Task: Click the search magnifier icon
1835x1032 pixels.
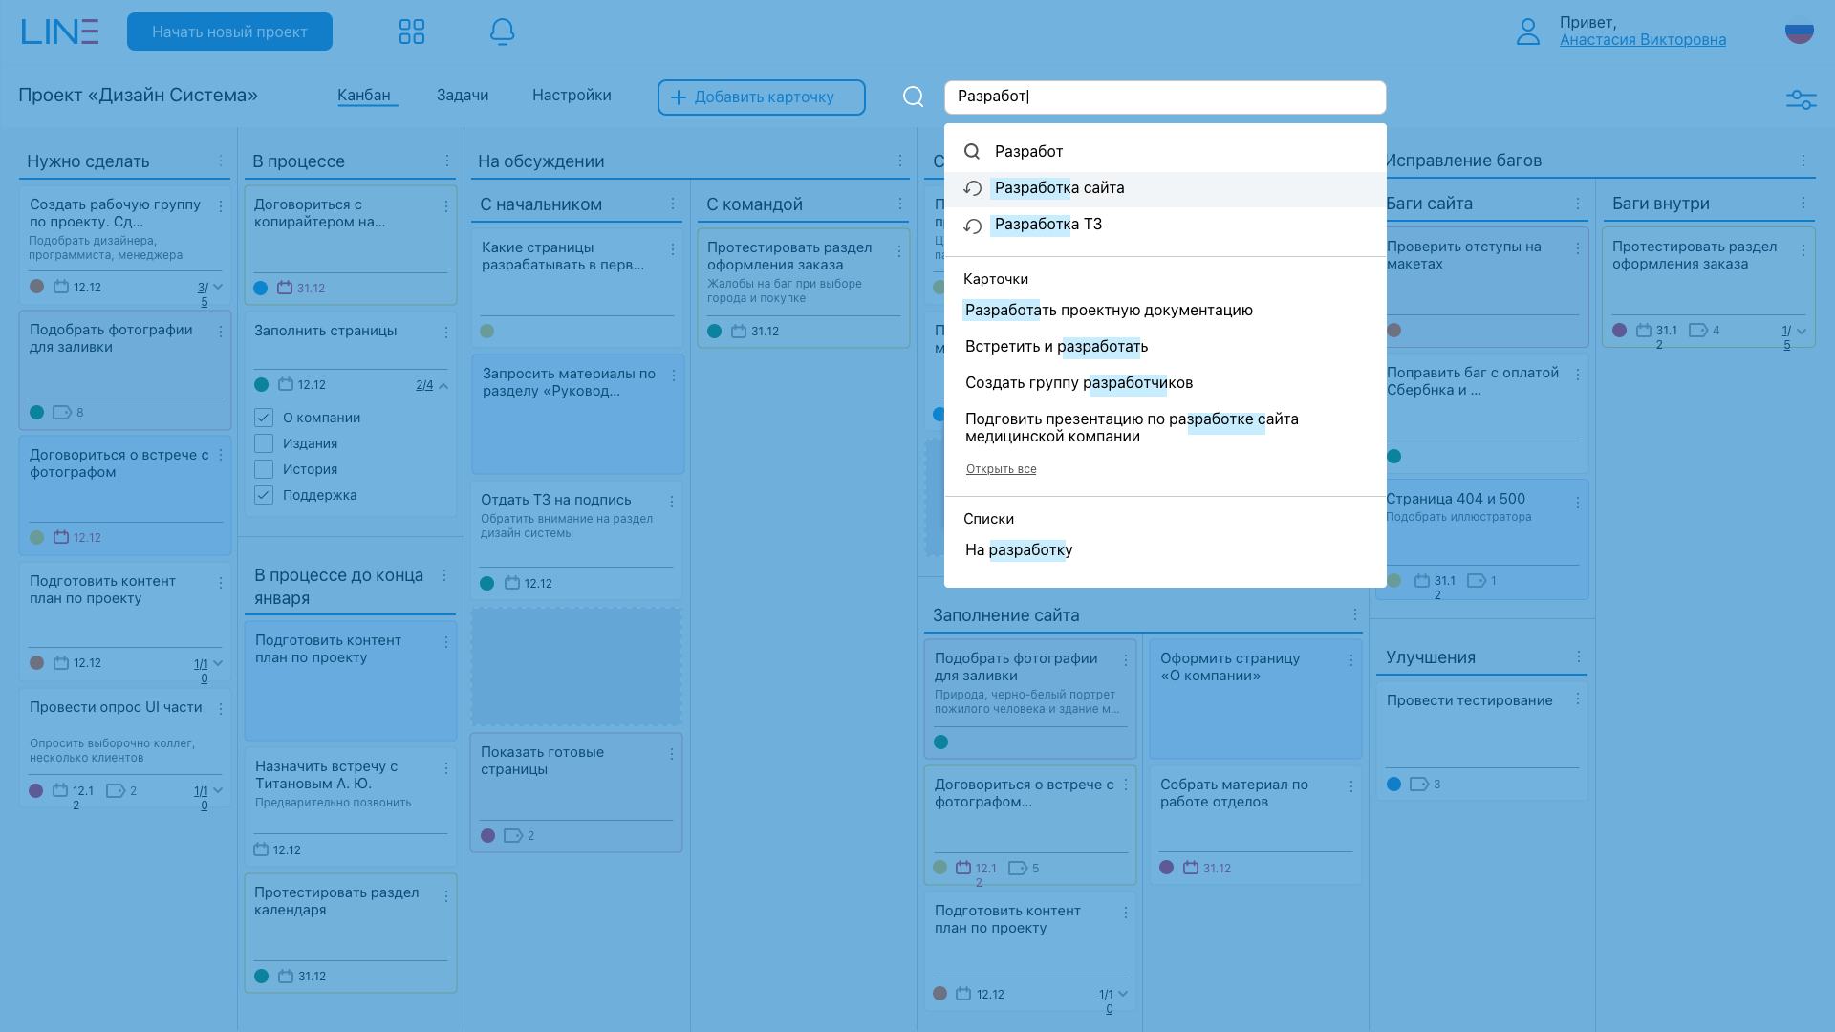Action: pos(913,97)
